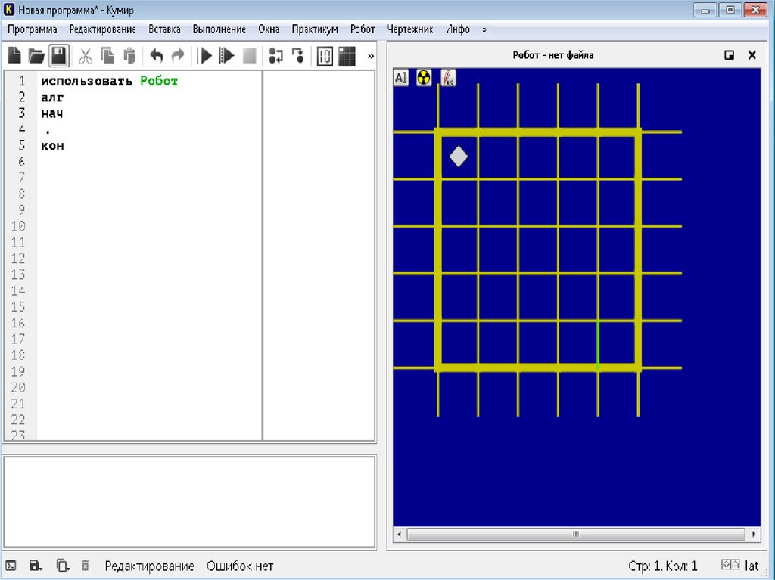The image size is (775, 580).
Task: Click the step-by-step execution icon
Action: point(226,55)
